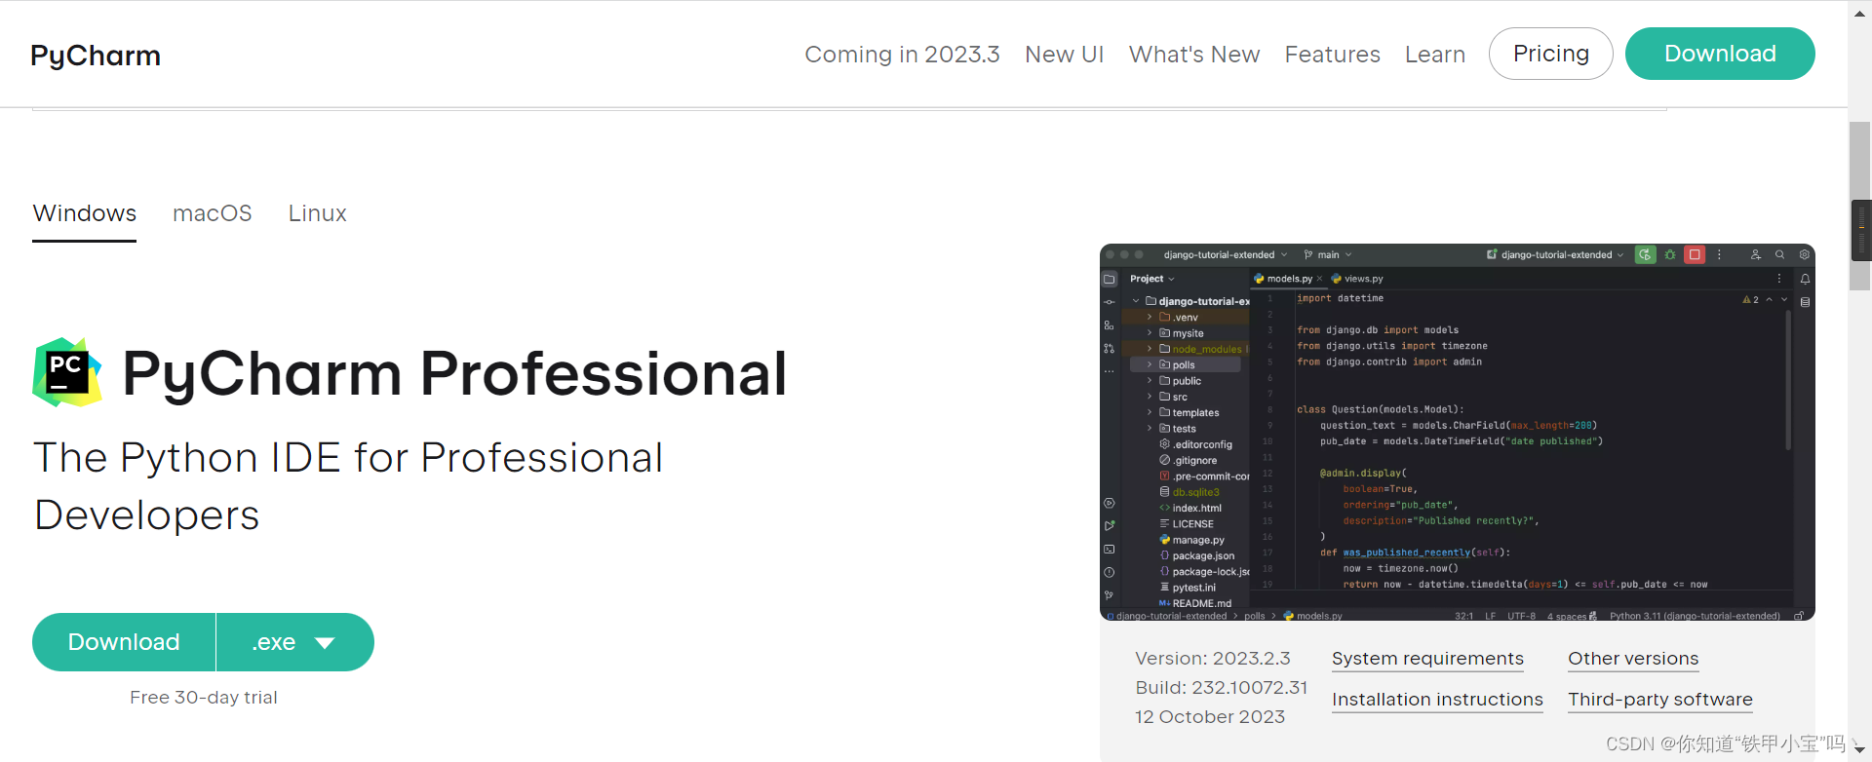Click the Terminal sidebar icon in IDE preview

pos(1110,550)
